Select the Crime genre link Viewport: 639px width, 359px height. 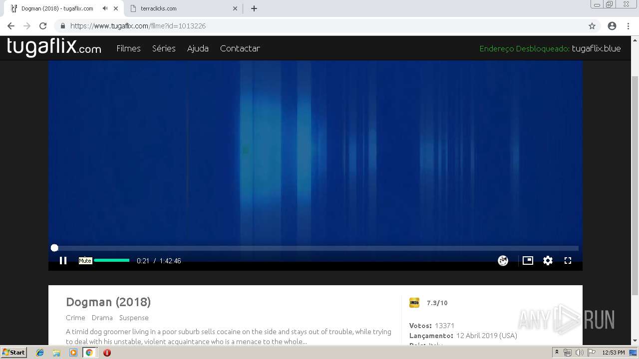[x=75, y=318]
